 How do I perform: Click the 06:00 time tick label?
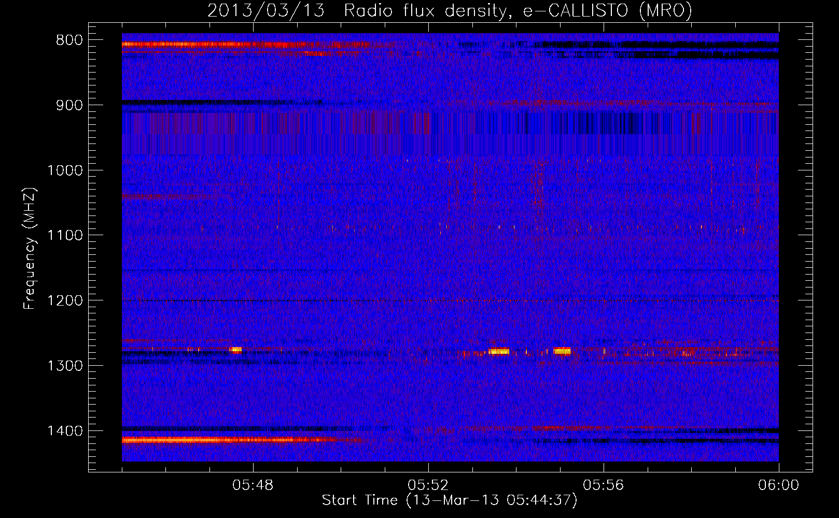pyautogui.click(x=778, y=485)
